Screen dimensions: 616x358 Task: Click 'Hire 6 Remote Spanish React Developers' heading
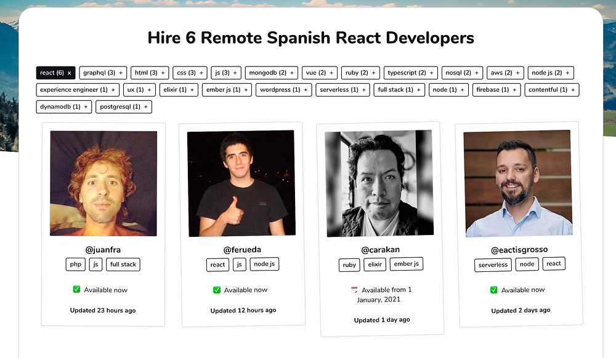(x=310, y=38)
